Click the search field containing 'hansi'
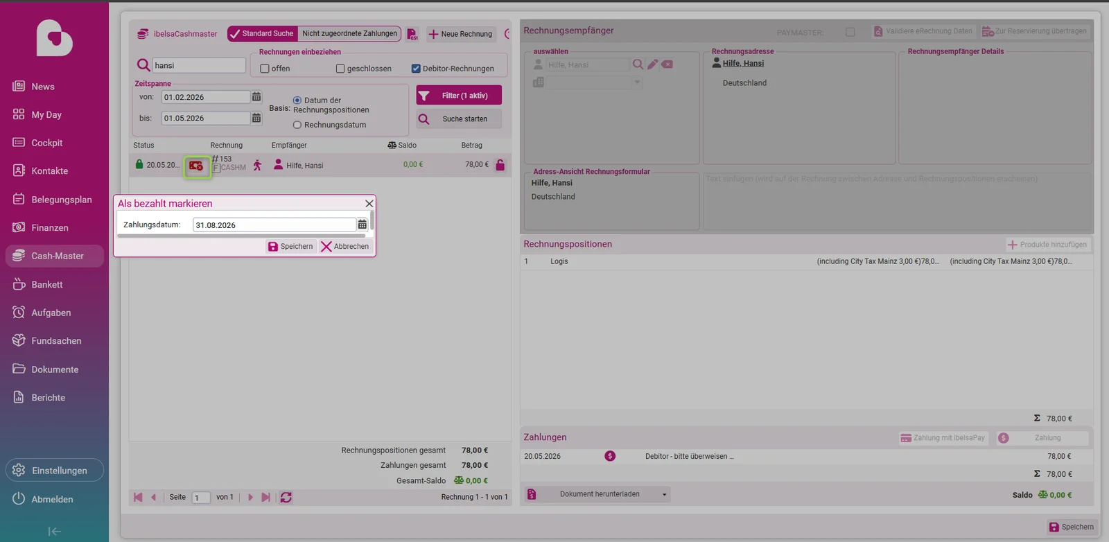 tap(199, 65)
